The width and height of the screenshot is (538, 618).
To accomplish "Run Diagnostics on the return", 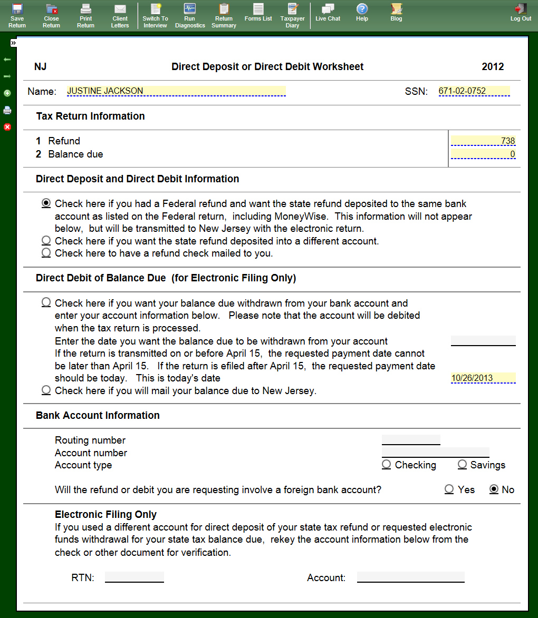I will point(190,15).
